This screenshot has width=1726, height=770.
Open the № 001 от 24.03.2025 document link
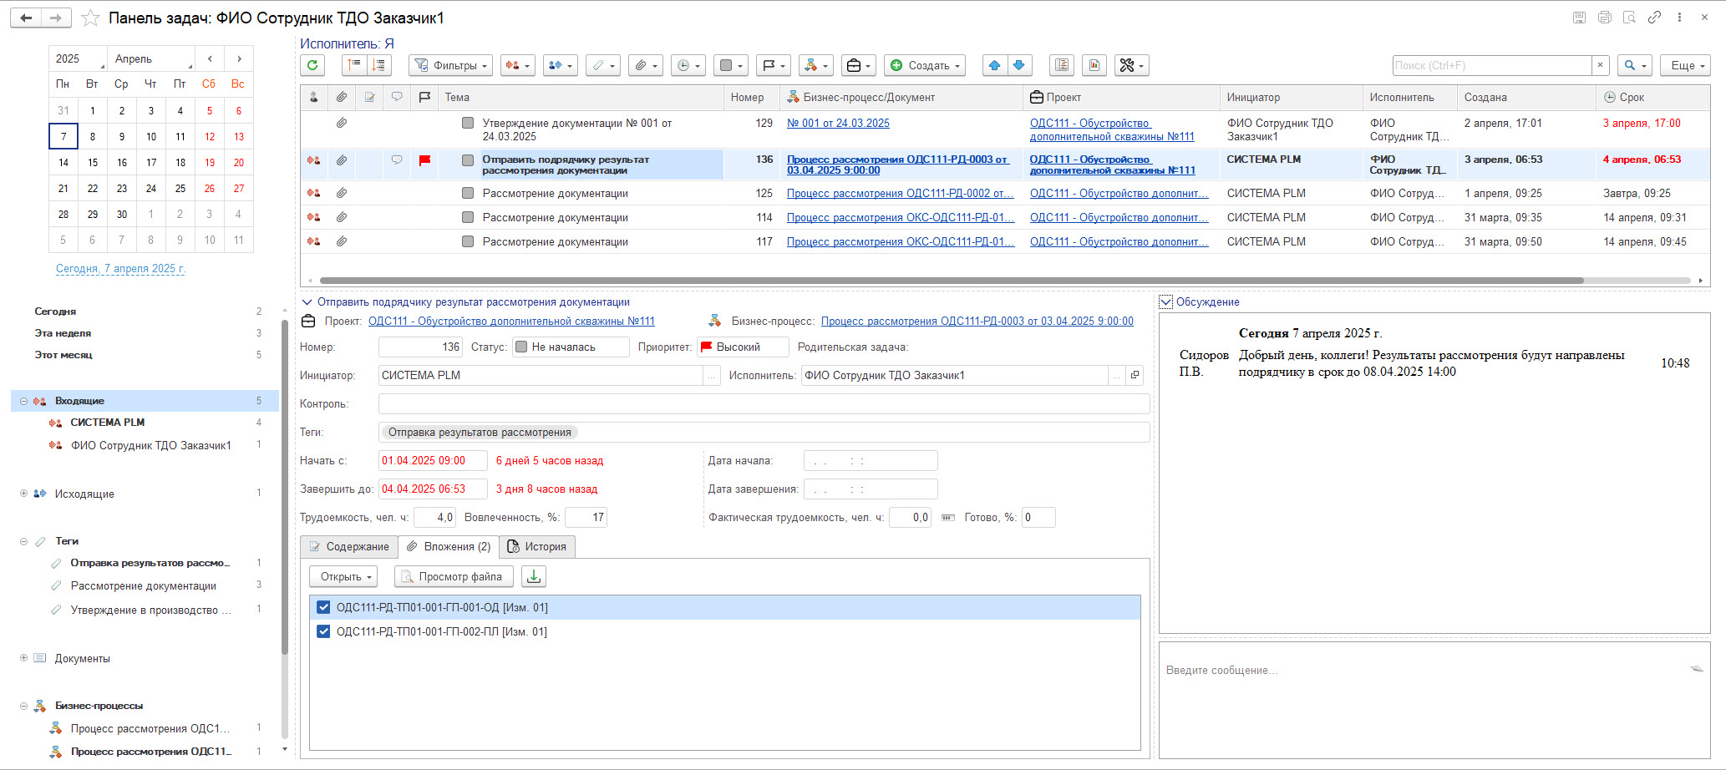pyautogui.click(x=838, y=123)
